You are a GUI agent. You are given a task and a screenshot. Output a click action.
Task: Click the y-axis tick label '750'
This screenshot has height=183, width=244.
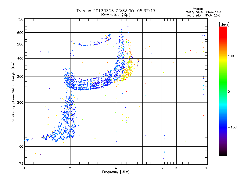(x=20, y=19)
